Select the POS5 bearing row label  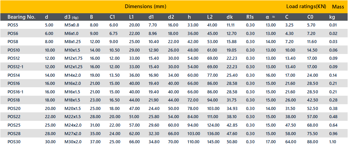(x=13, y=25)
